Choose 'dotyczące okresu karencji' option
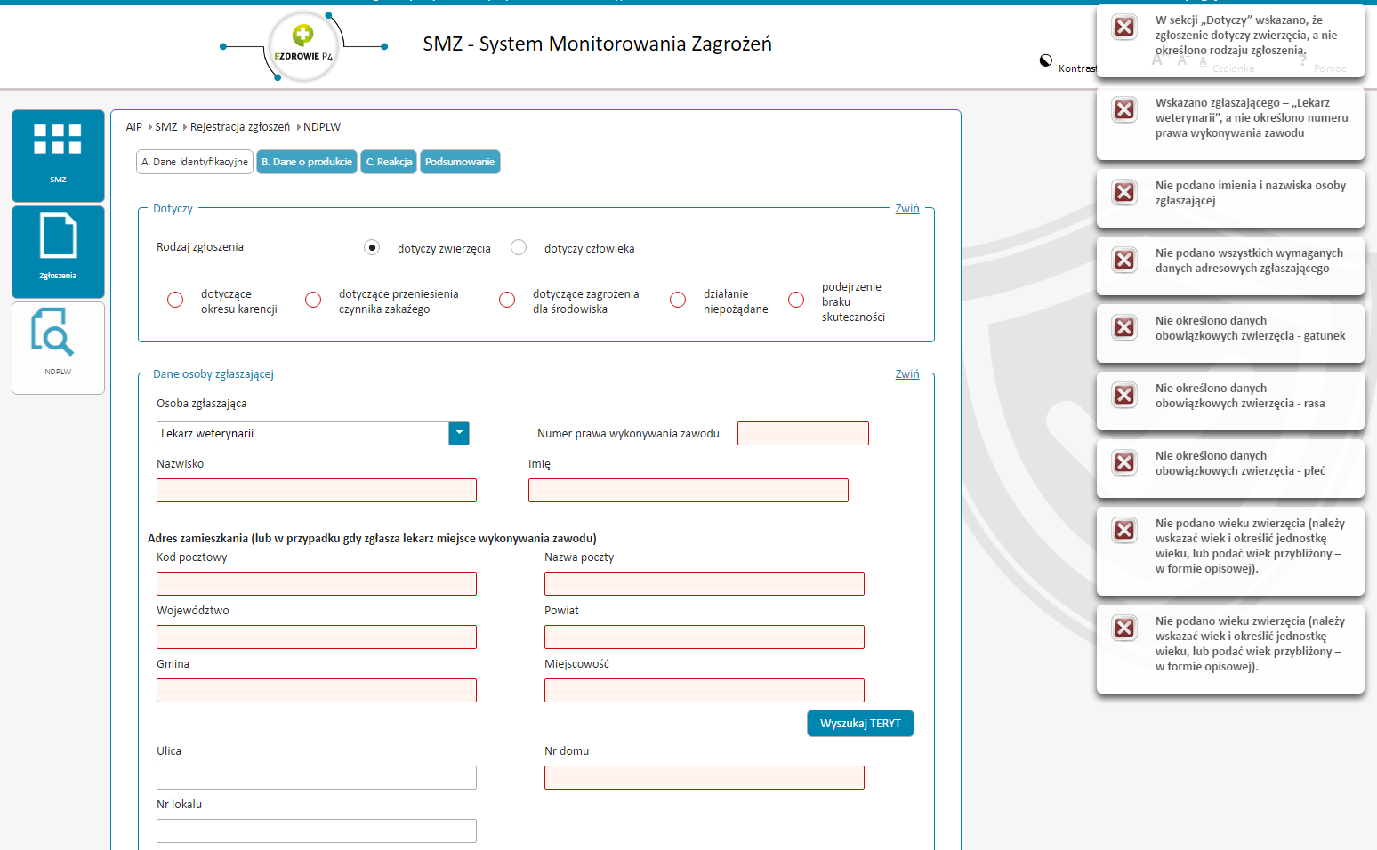This screenshot has width=1377, height=850. pos(175,300)
